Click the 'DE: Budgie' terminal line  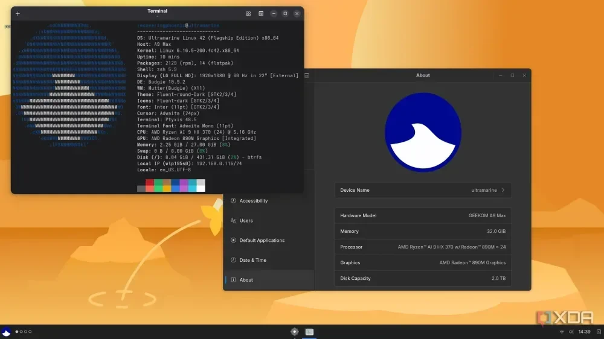click(161, 82)
